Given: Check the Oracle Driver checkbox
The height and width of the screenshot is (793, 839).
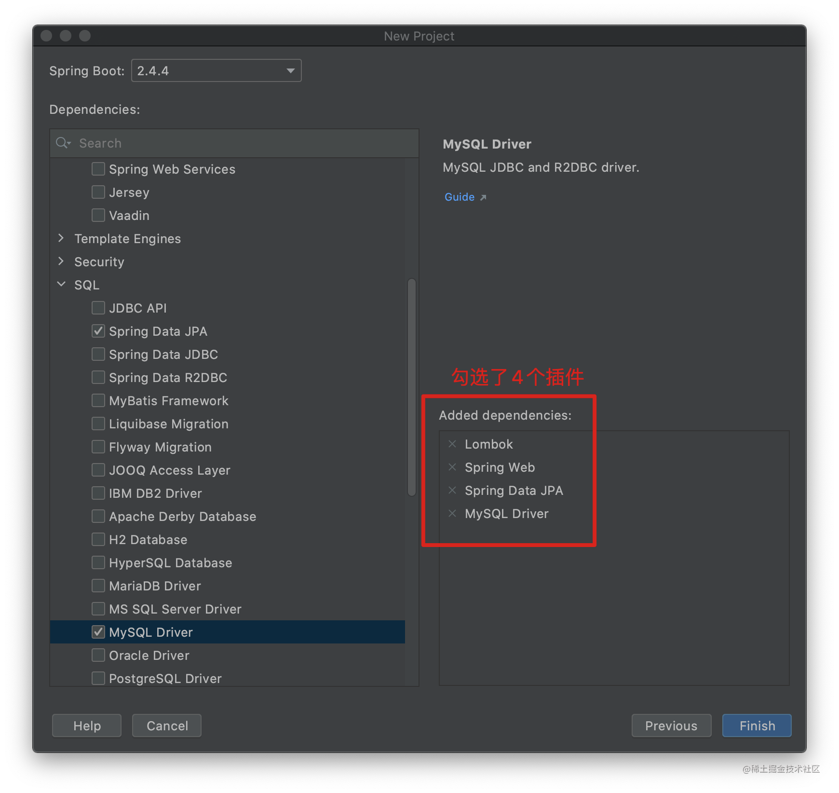Looking at the screenshot, I should coord(98,655).
